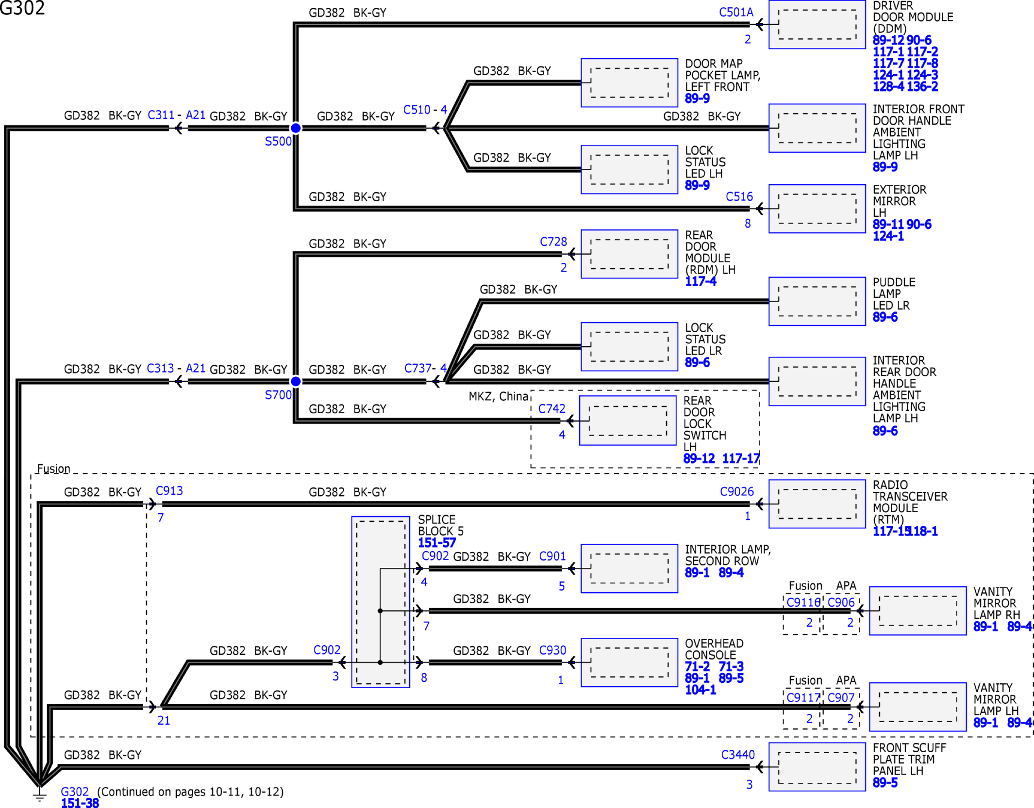The width and height of the screenshot is (1034, 808).
Task: Click the 'Continued on pages 10-11, 10-12' note
Action: (x=190, y=792)
